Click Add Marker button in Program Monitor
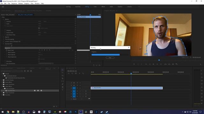This screenshot has width=204, height=114. pyautogui.click(x=134, y=64)
